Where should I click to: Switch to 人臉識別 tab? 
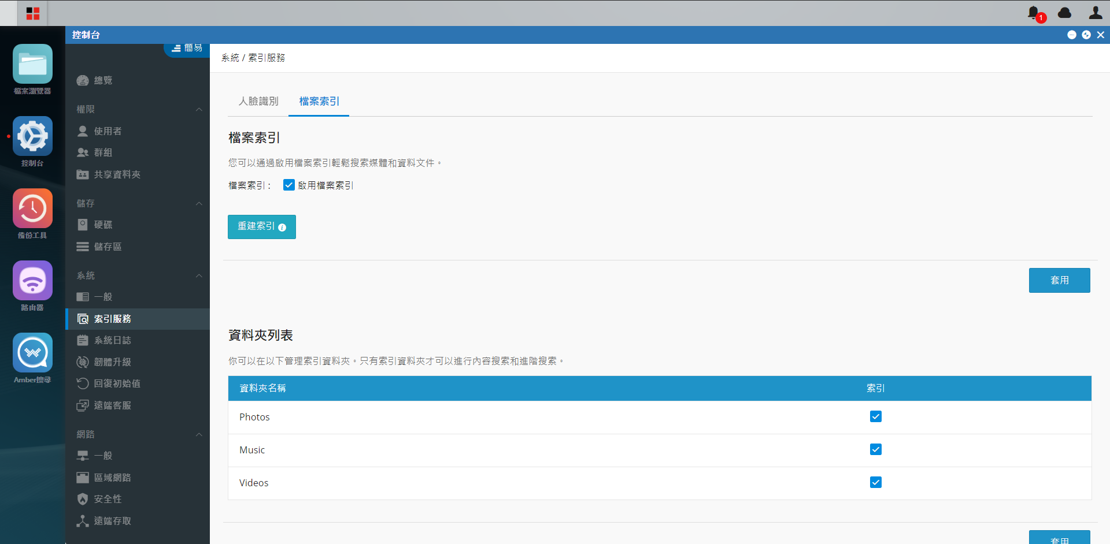(x=258, y=101)
